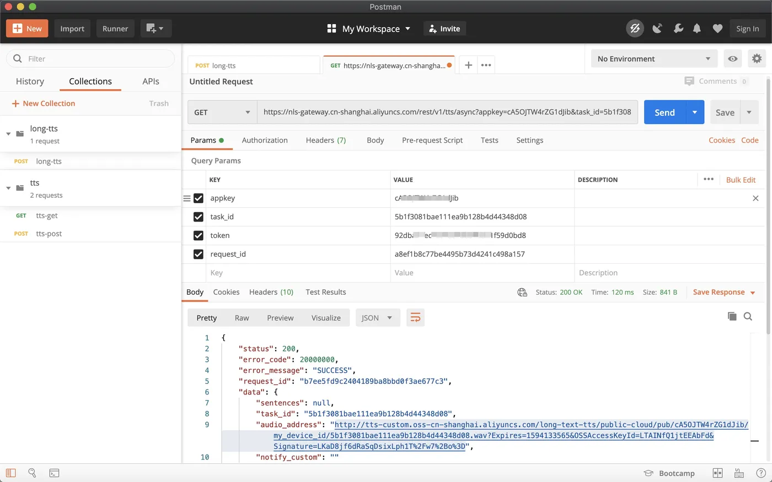Viewport: 772px width, 482px height.
Task: Open find and replace in status bar
Action: tap(32, 473)
